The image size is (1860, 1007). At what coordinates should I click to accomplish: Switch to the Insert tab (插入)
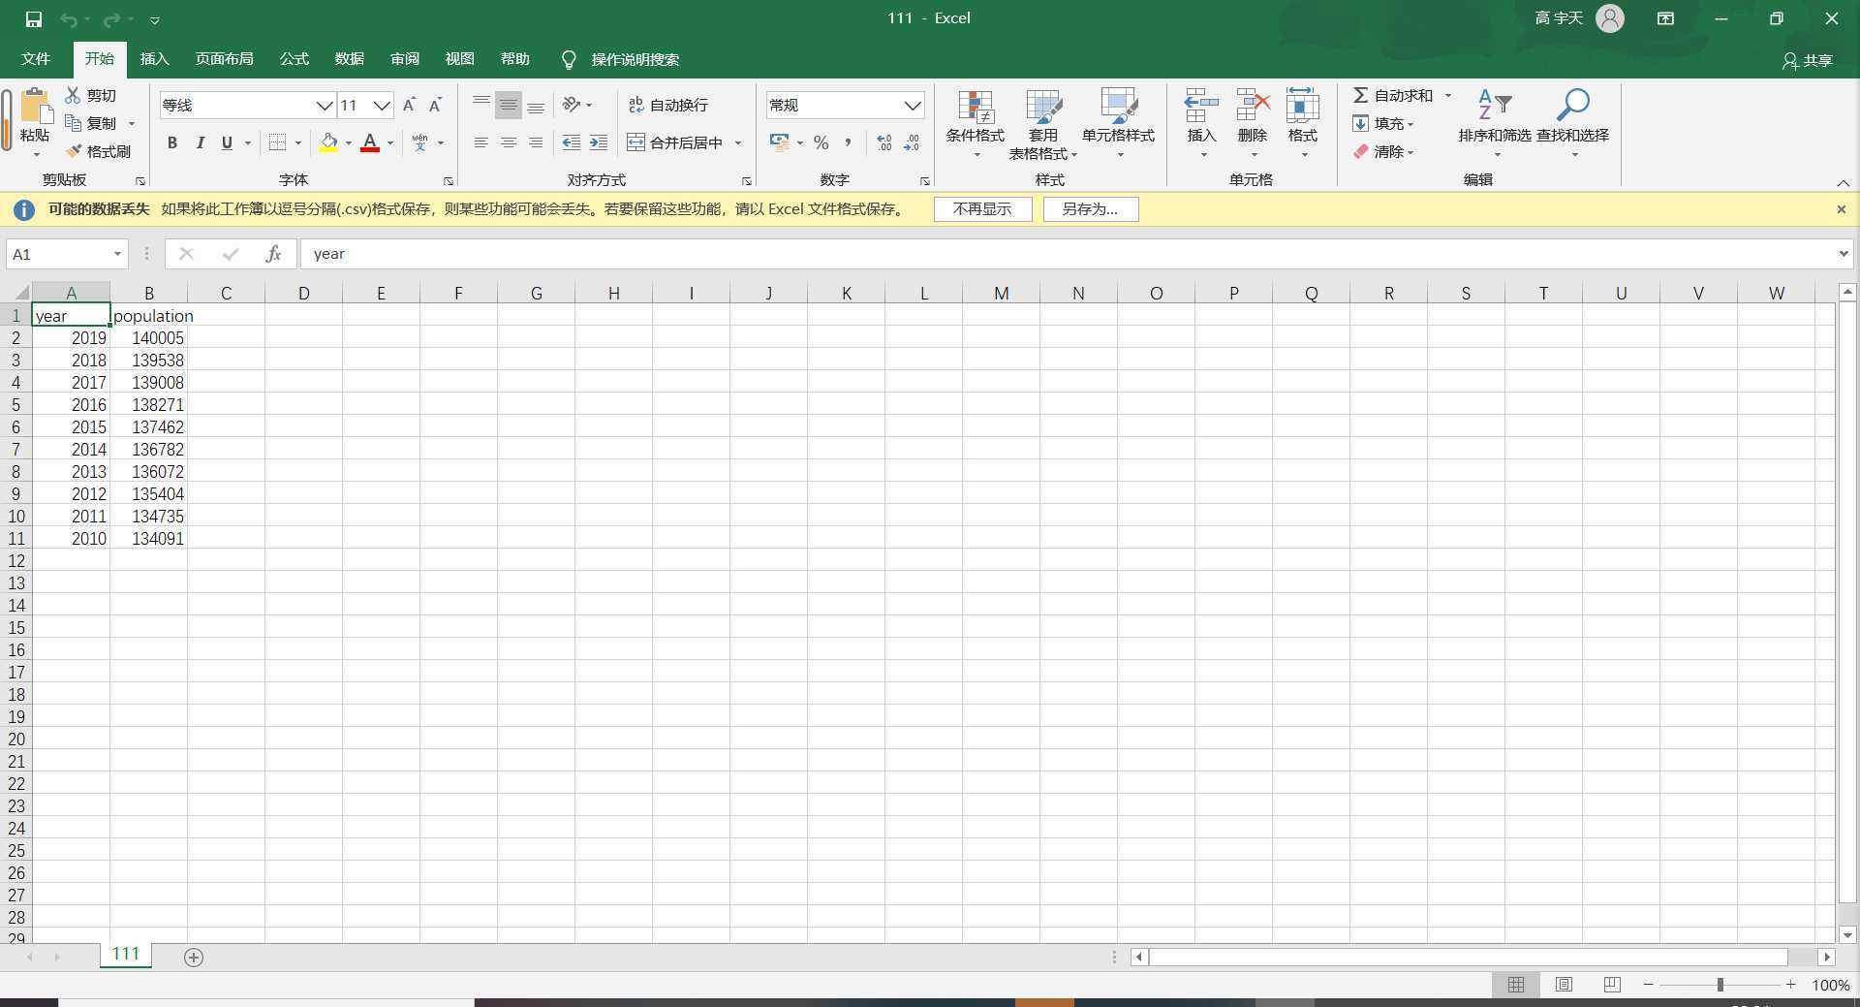[x=154, y=59]
